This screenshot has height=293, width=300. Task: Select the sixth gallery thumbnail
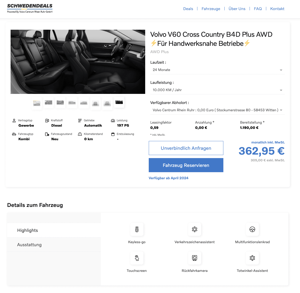(96, 103)
